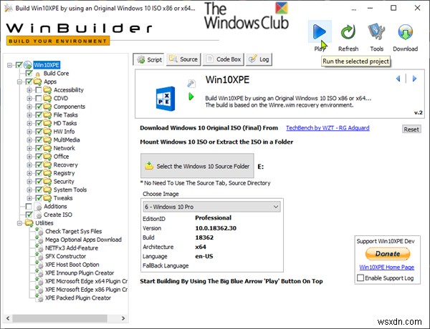
Task: Open the Tools icon in the header
Action: pyautogui.click(x=376, y=31)
